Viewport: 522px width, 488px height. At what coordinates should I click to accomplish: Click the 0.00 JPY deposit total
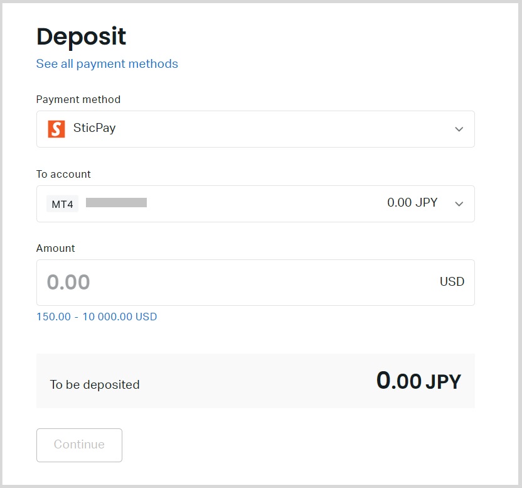418,381
